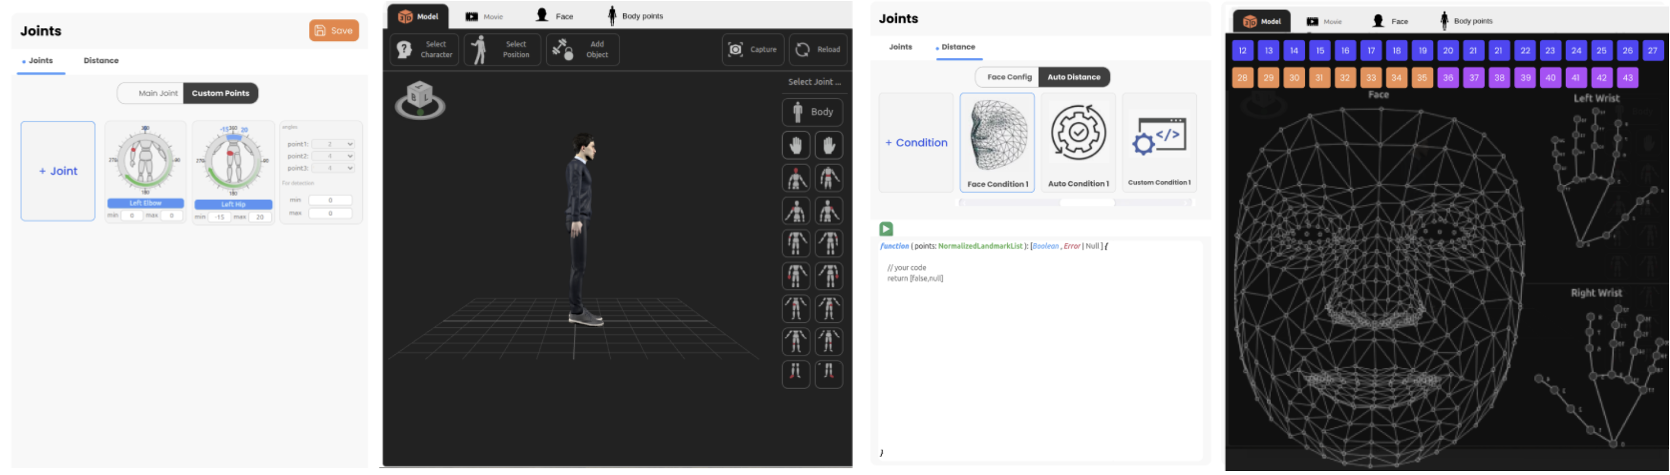This screenshot has height=475, width=1670.
Task: Choose the Select Position walking figure tool
Action: tap(479, 50)
